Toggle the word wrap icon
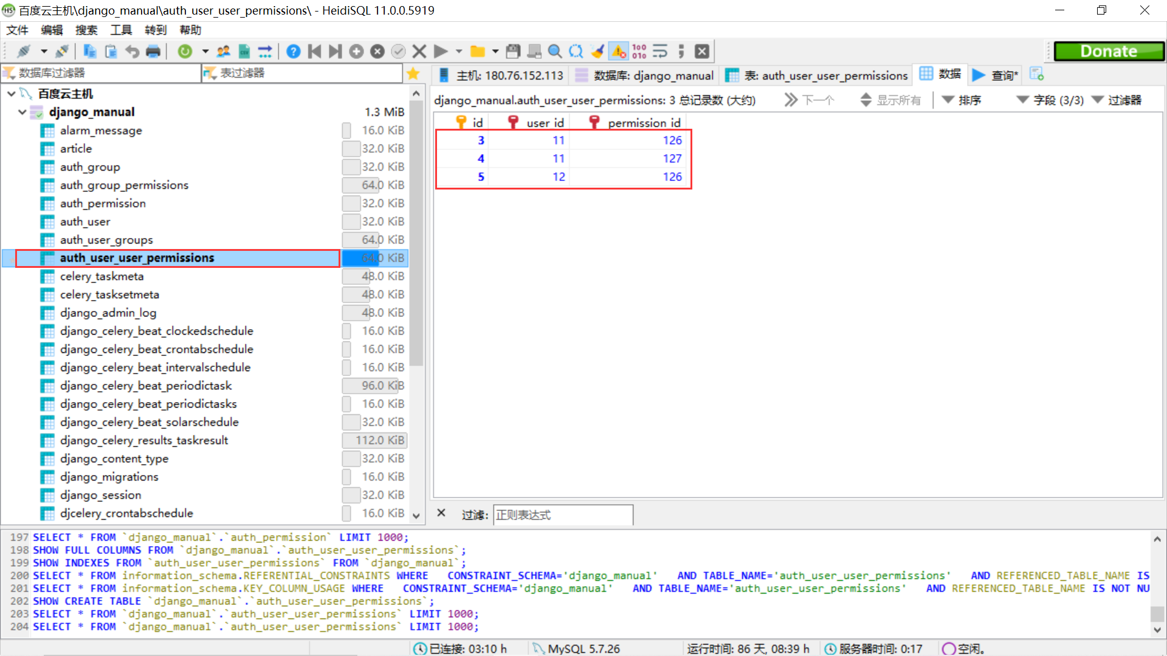The image size is (1167, 656). [660, 52]
